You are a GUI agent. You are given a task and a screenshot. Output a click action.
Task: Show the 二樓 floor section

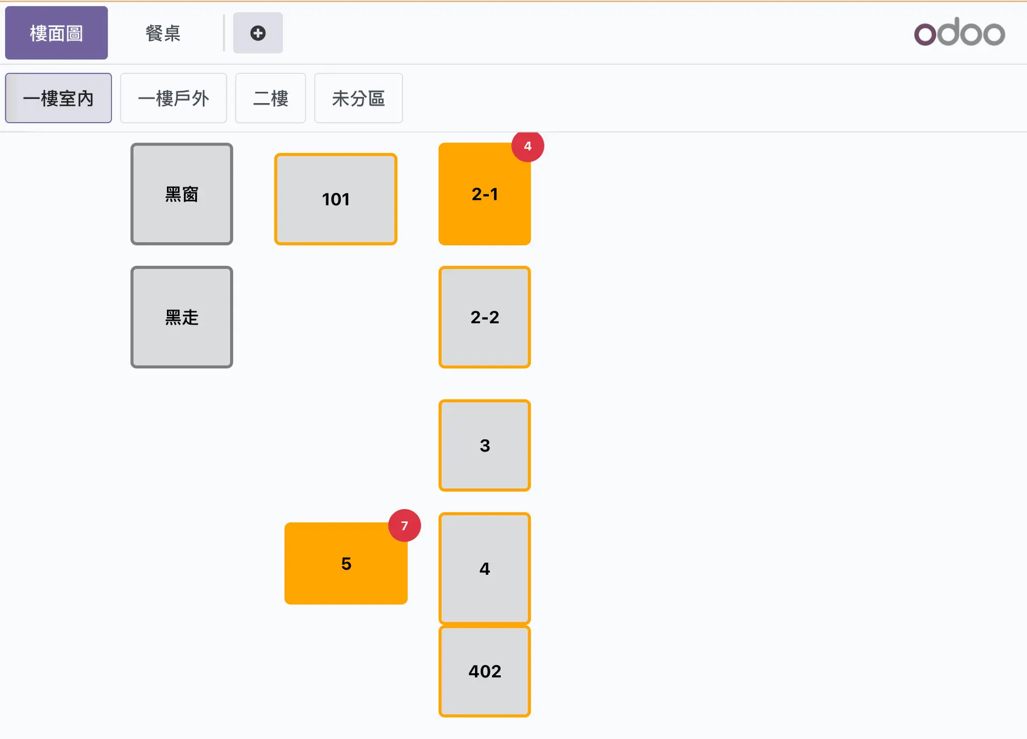271,98
